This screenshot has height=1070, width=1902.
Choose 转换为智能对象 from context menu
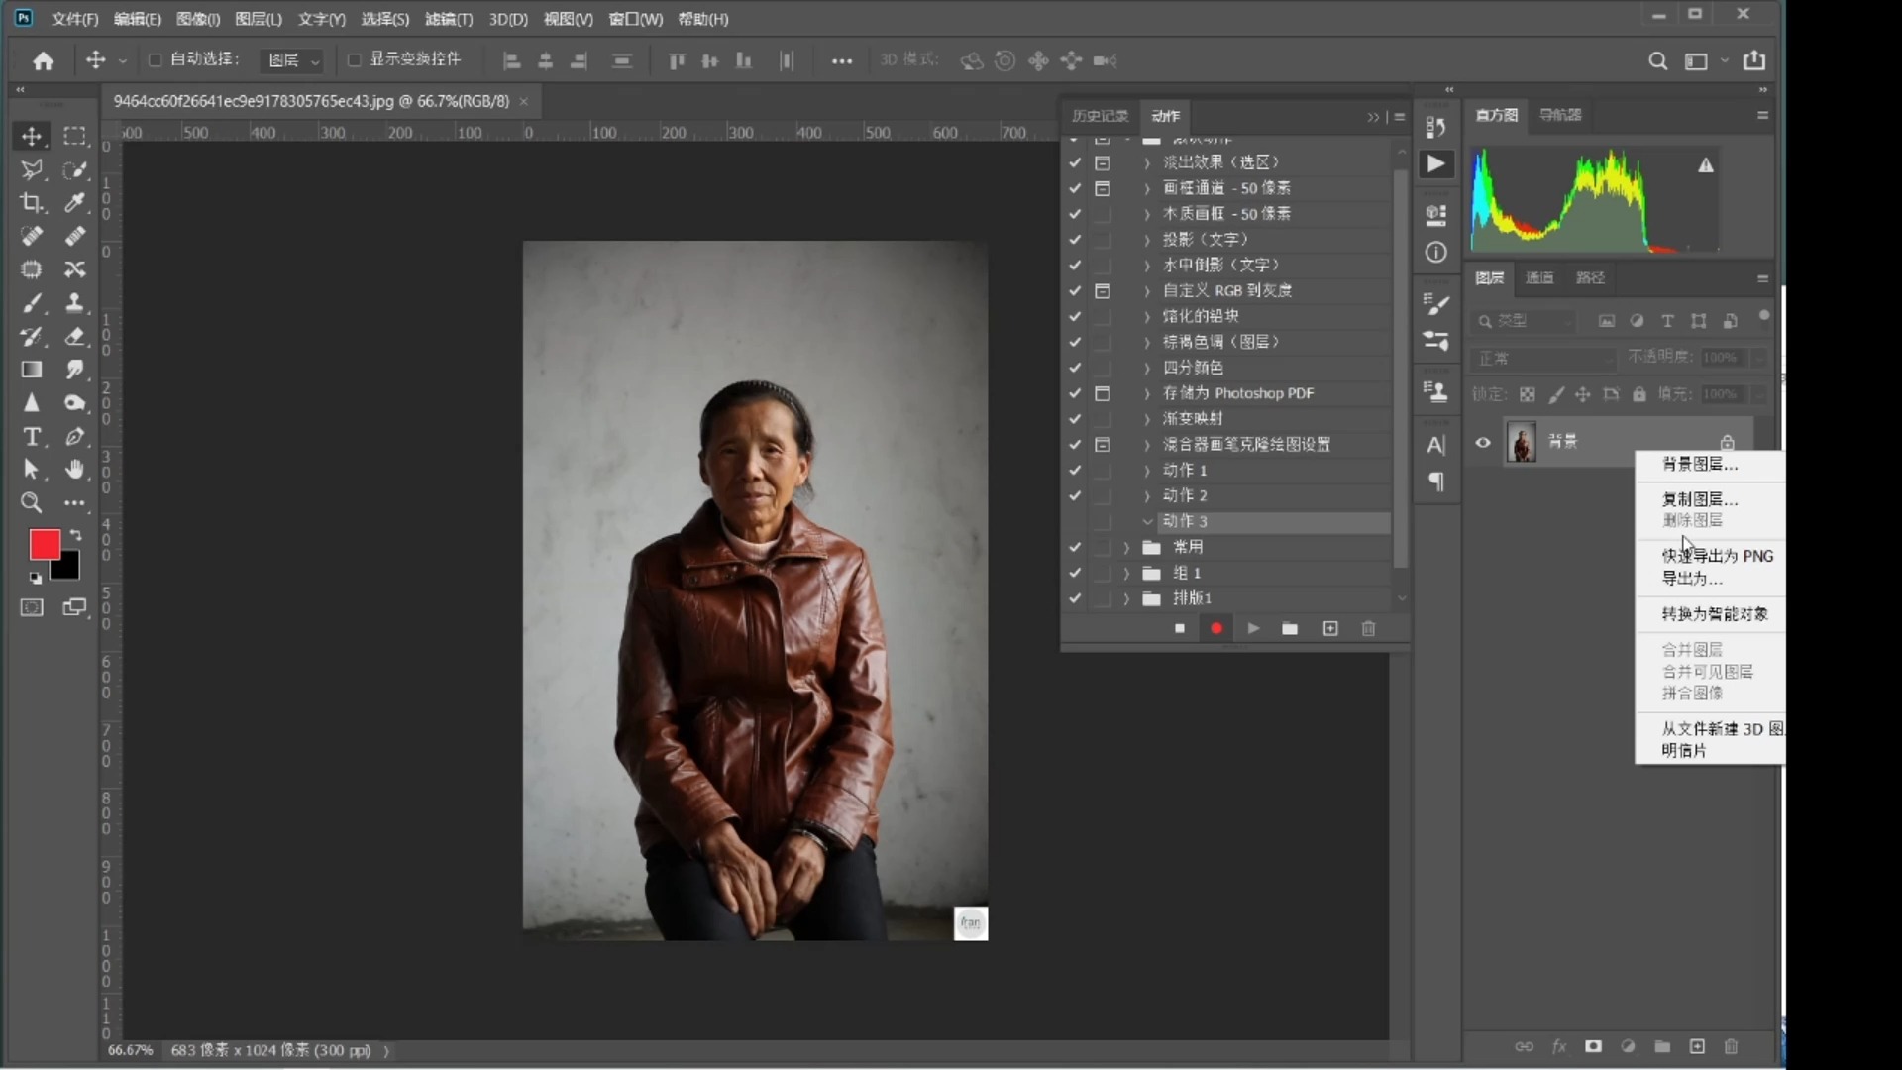pos(1714,614)
